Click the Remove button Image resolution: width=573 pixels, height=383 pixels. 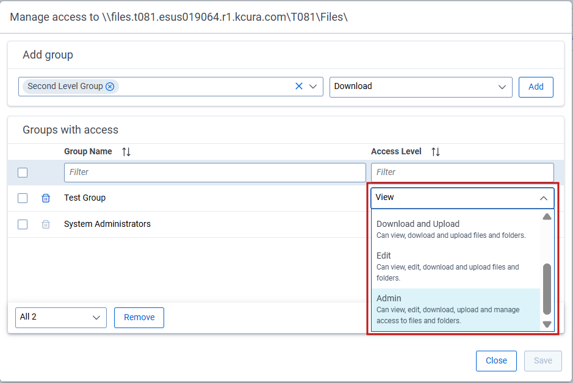(x=139, y=317)
